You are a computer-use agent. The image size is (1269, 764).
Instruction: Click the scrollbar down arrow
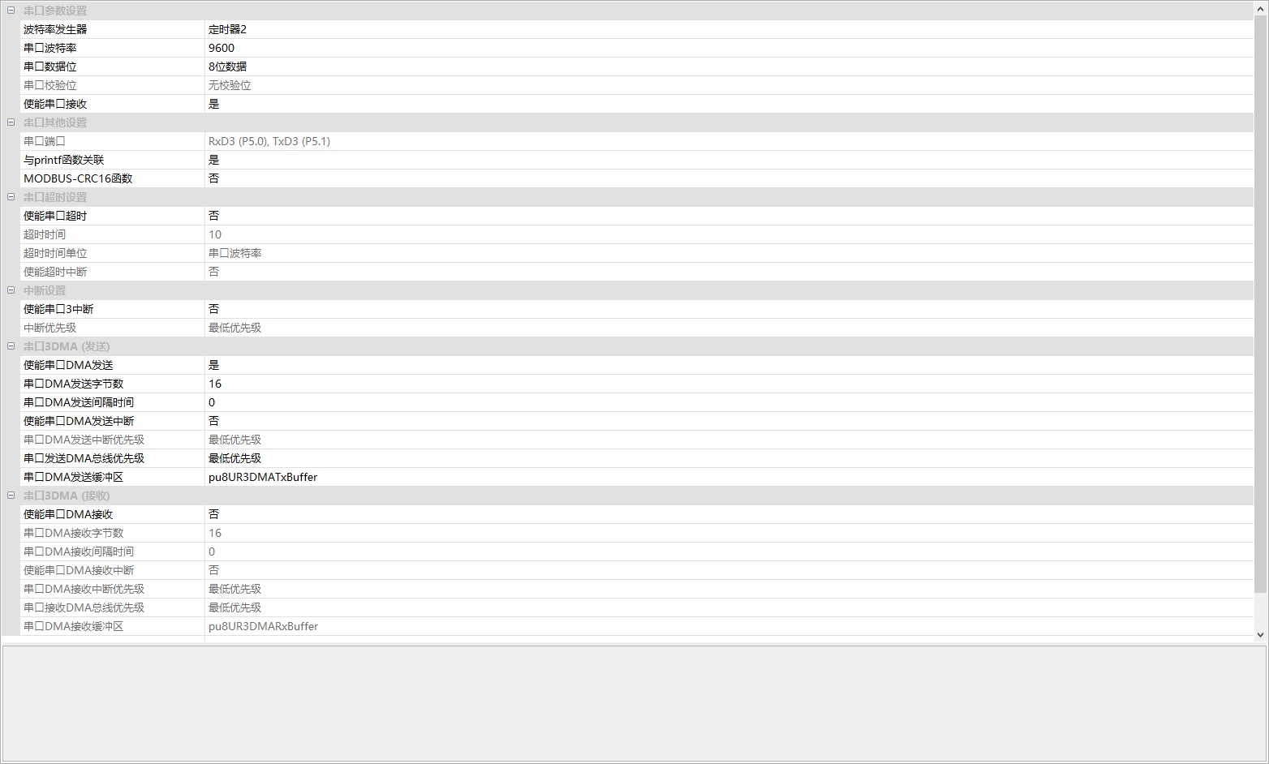coord(1260,635)
